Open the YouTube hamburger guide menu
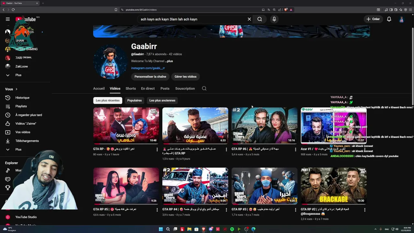 (x=8, y=19)
